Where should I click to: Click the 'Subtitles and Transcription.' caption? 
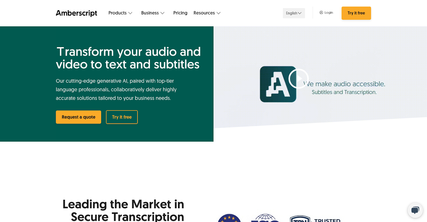344,92
